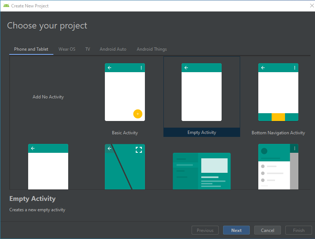Viewport: 315px width, 239px height.
Task: Click the Cancel button
Action: click(268, 230)
